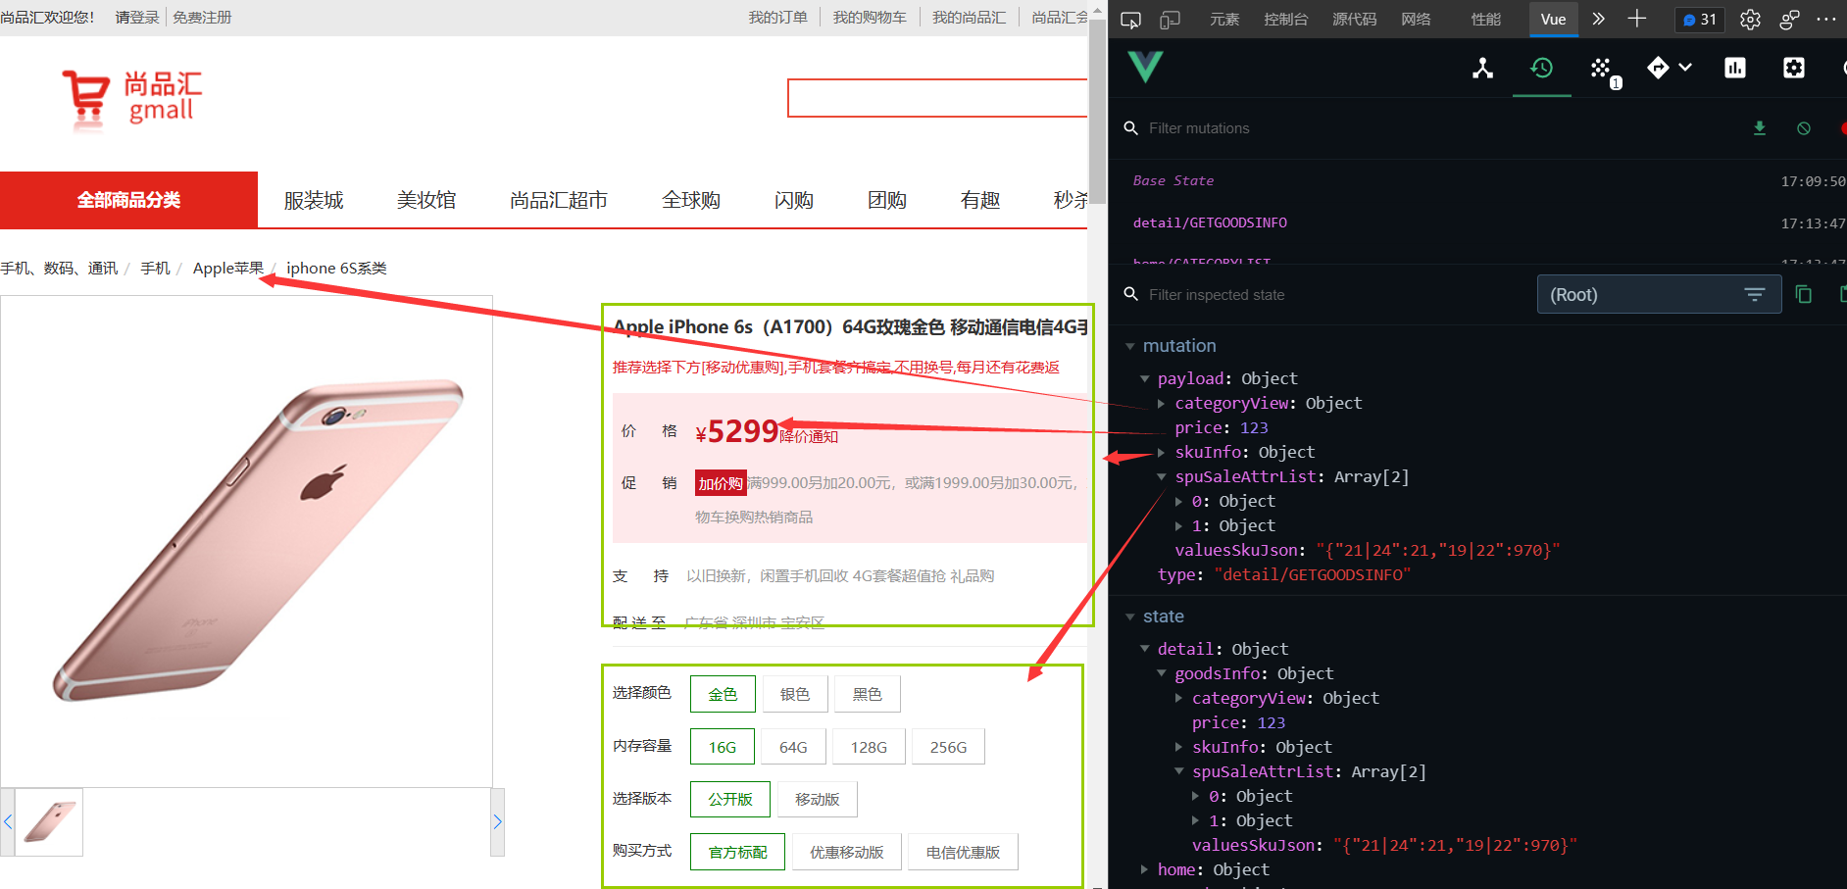Viewport: 1847px width, 889px height.
Task: Click the 尚品汇 gmall cart logo
Action: [x=131, y=99]
